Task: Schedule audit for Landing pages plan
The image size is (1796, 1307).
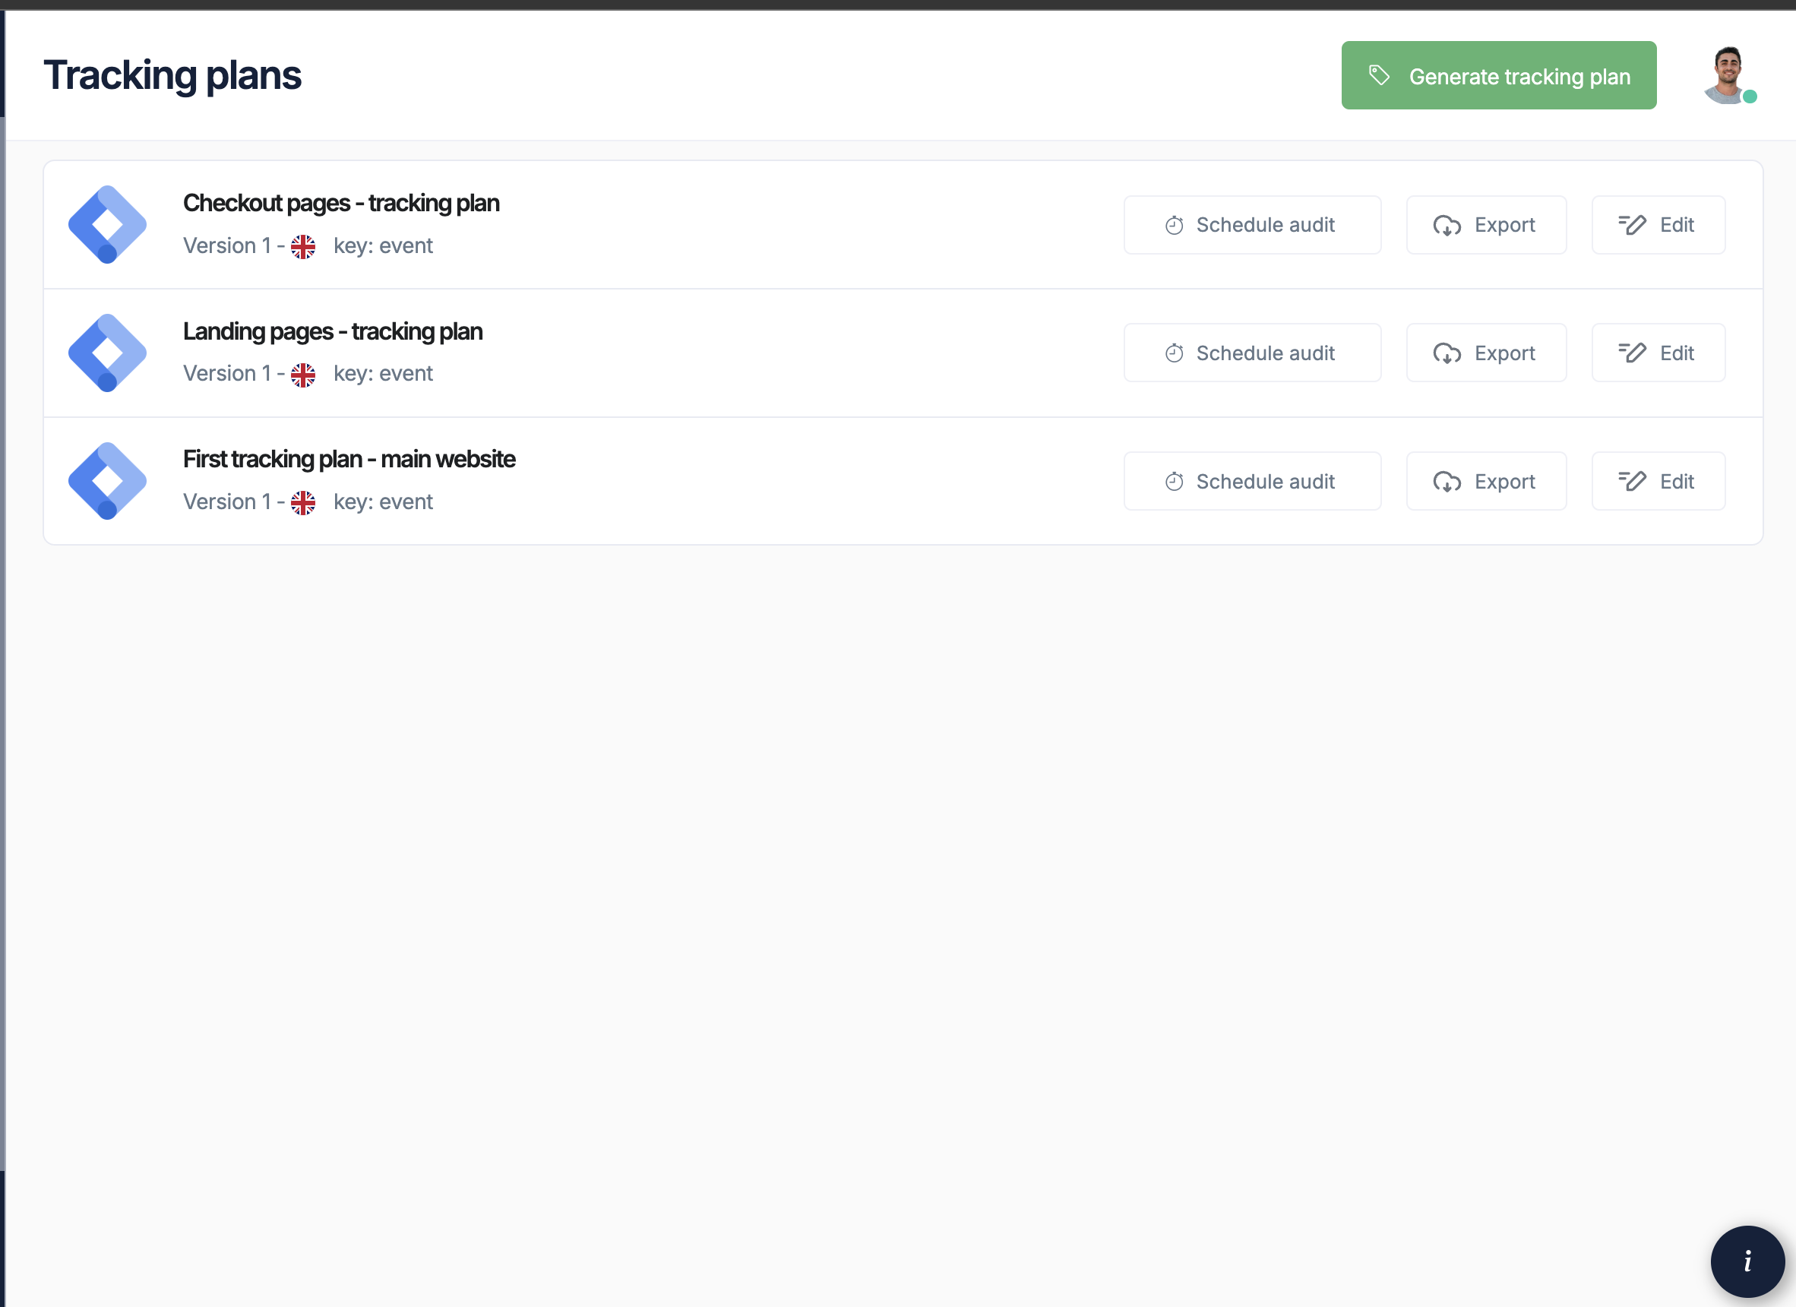Action: coord(1252,353)
